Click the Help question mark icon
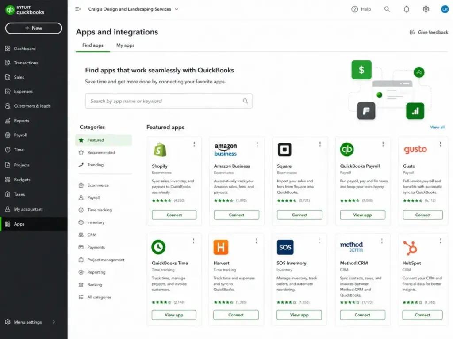The width and height of the screenshot is (453, 339). (x=354, y=9)
